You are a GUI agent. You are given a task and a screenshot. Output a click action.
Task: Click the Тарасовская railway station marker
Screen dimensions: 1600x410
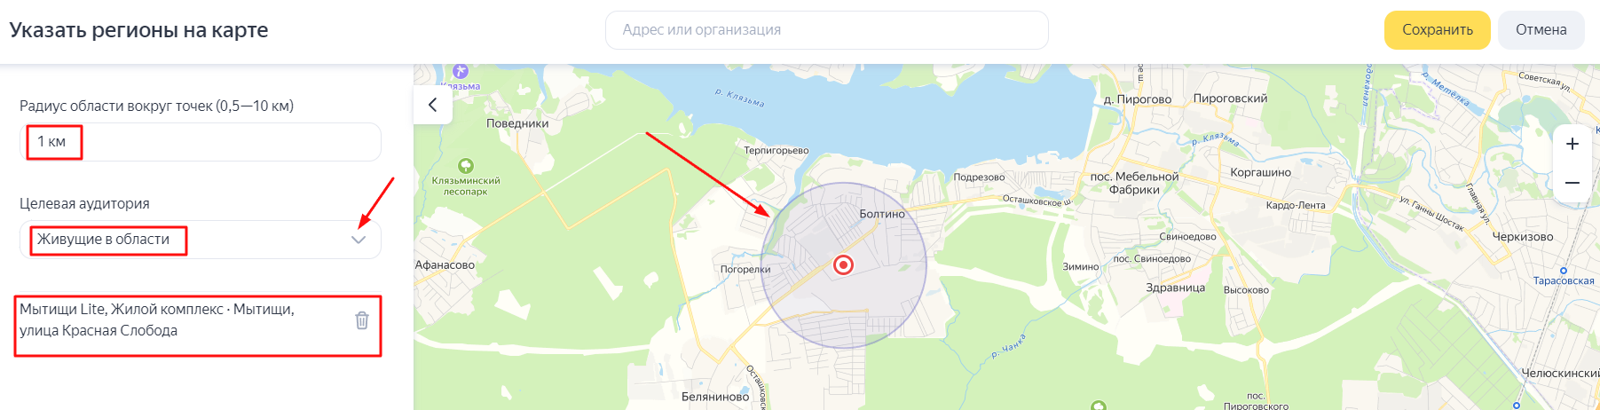pos(1564,270)
